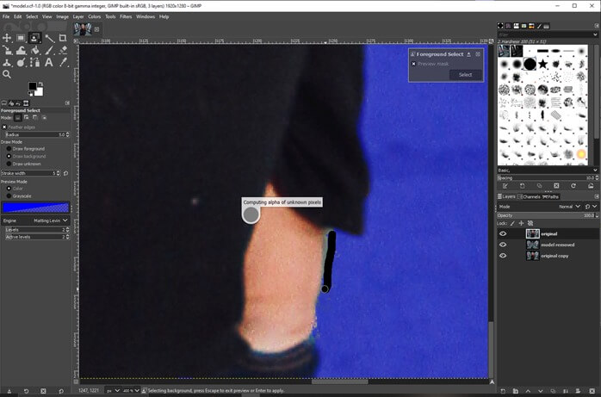The height and width of the screenshot is (397, 601).
Task: Toggle the Feather edges checkbox
Action: click(x=4, y=127)
